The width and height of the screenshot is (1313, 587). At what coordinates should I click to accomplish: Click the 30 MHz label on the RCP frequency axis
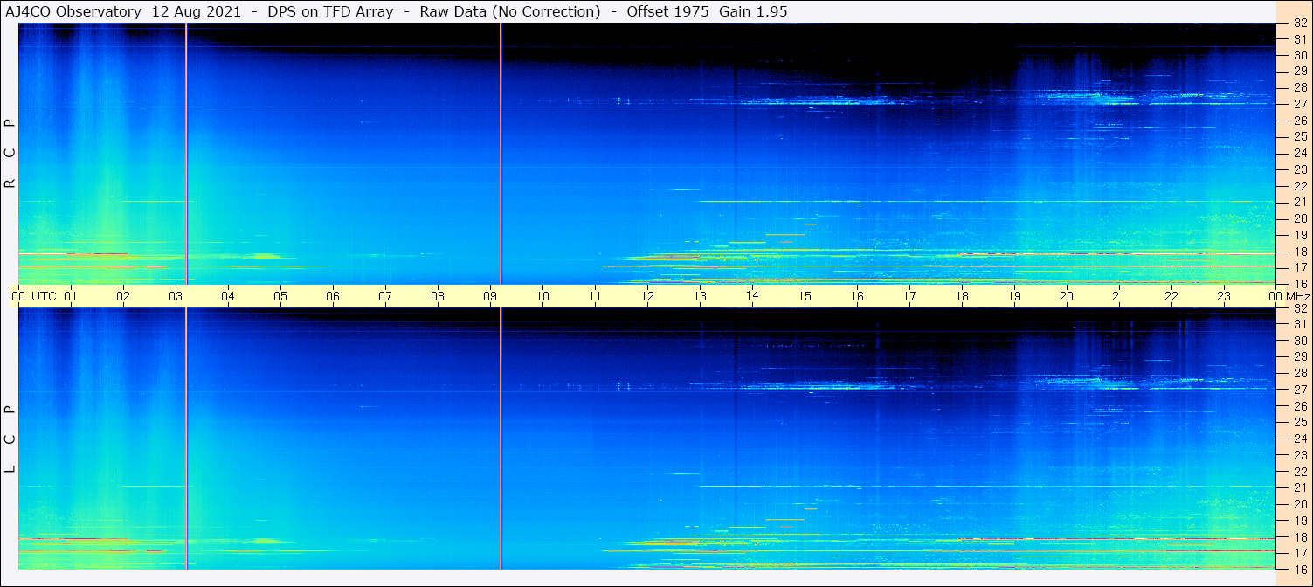tap(1299, 55)
